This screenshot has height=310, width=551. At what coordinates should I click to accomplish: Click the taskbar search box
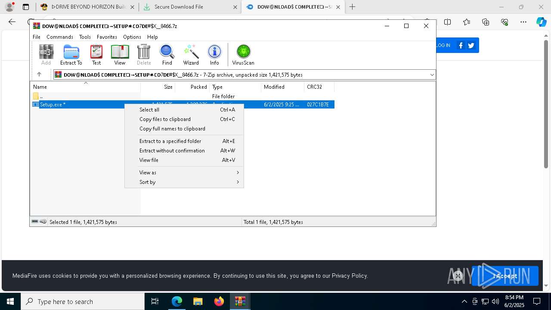tap(83, 301)
